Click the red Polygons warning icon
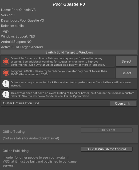 6,73
